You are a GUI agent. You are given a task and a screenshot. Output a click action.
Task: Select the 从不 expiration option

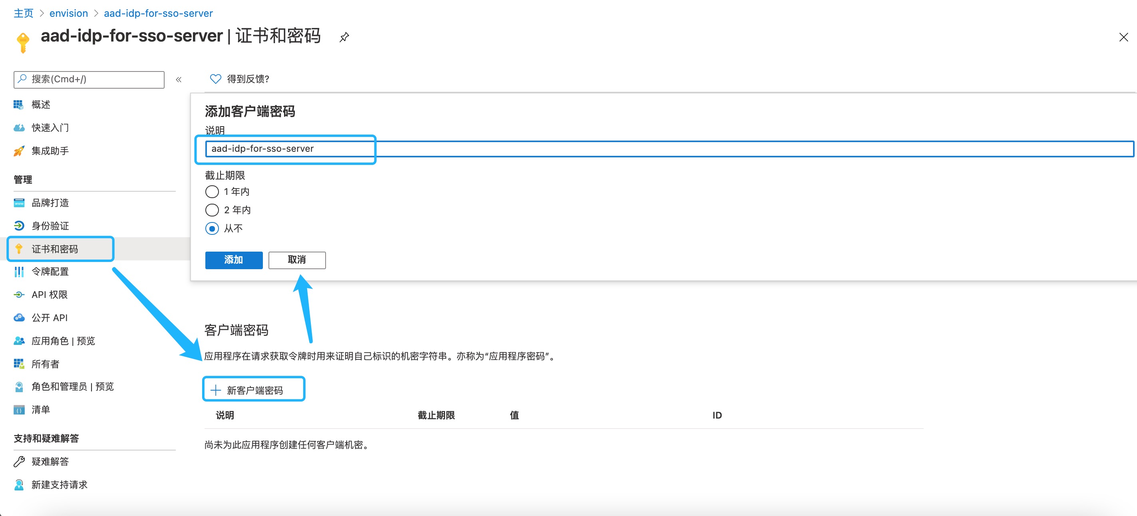pyautogui.click(x=212, y=229)
